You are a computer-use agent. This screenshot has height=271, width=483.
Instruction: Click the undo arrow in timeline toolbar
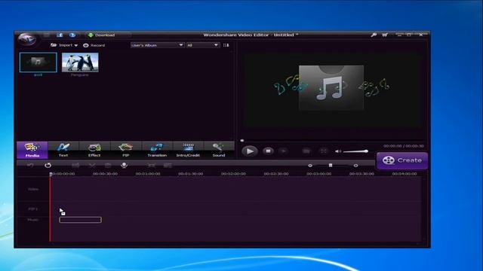[x=30, y=166]
